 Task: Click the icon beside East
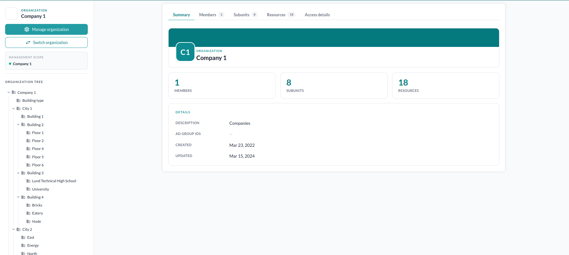[x=23, y=237]
